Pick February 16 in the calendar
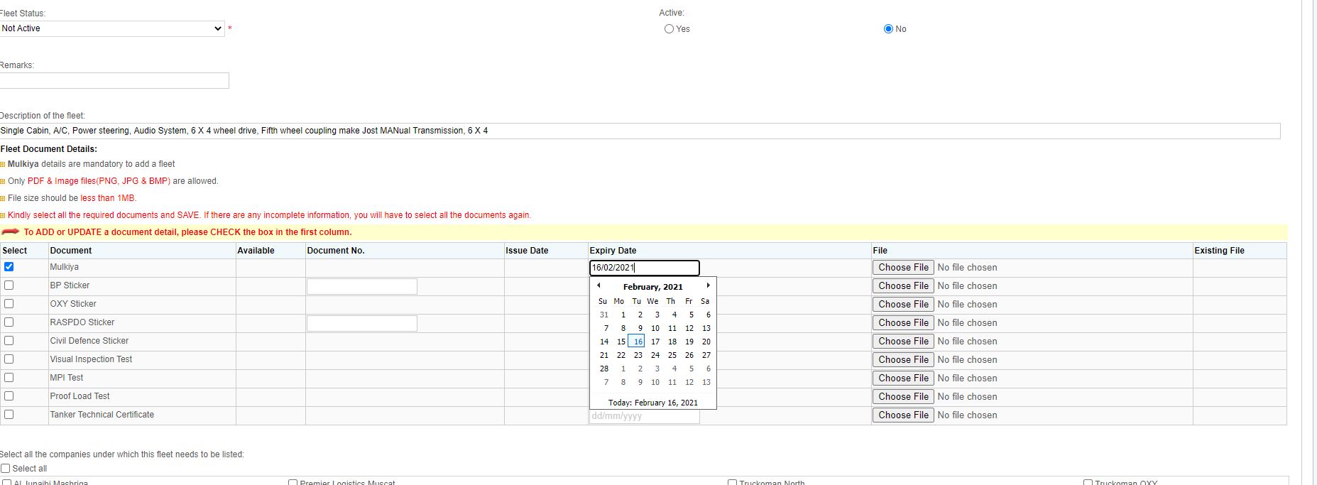The image size is (1317, 485). coord(637,342)
